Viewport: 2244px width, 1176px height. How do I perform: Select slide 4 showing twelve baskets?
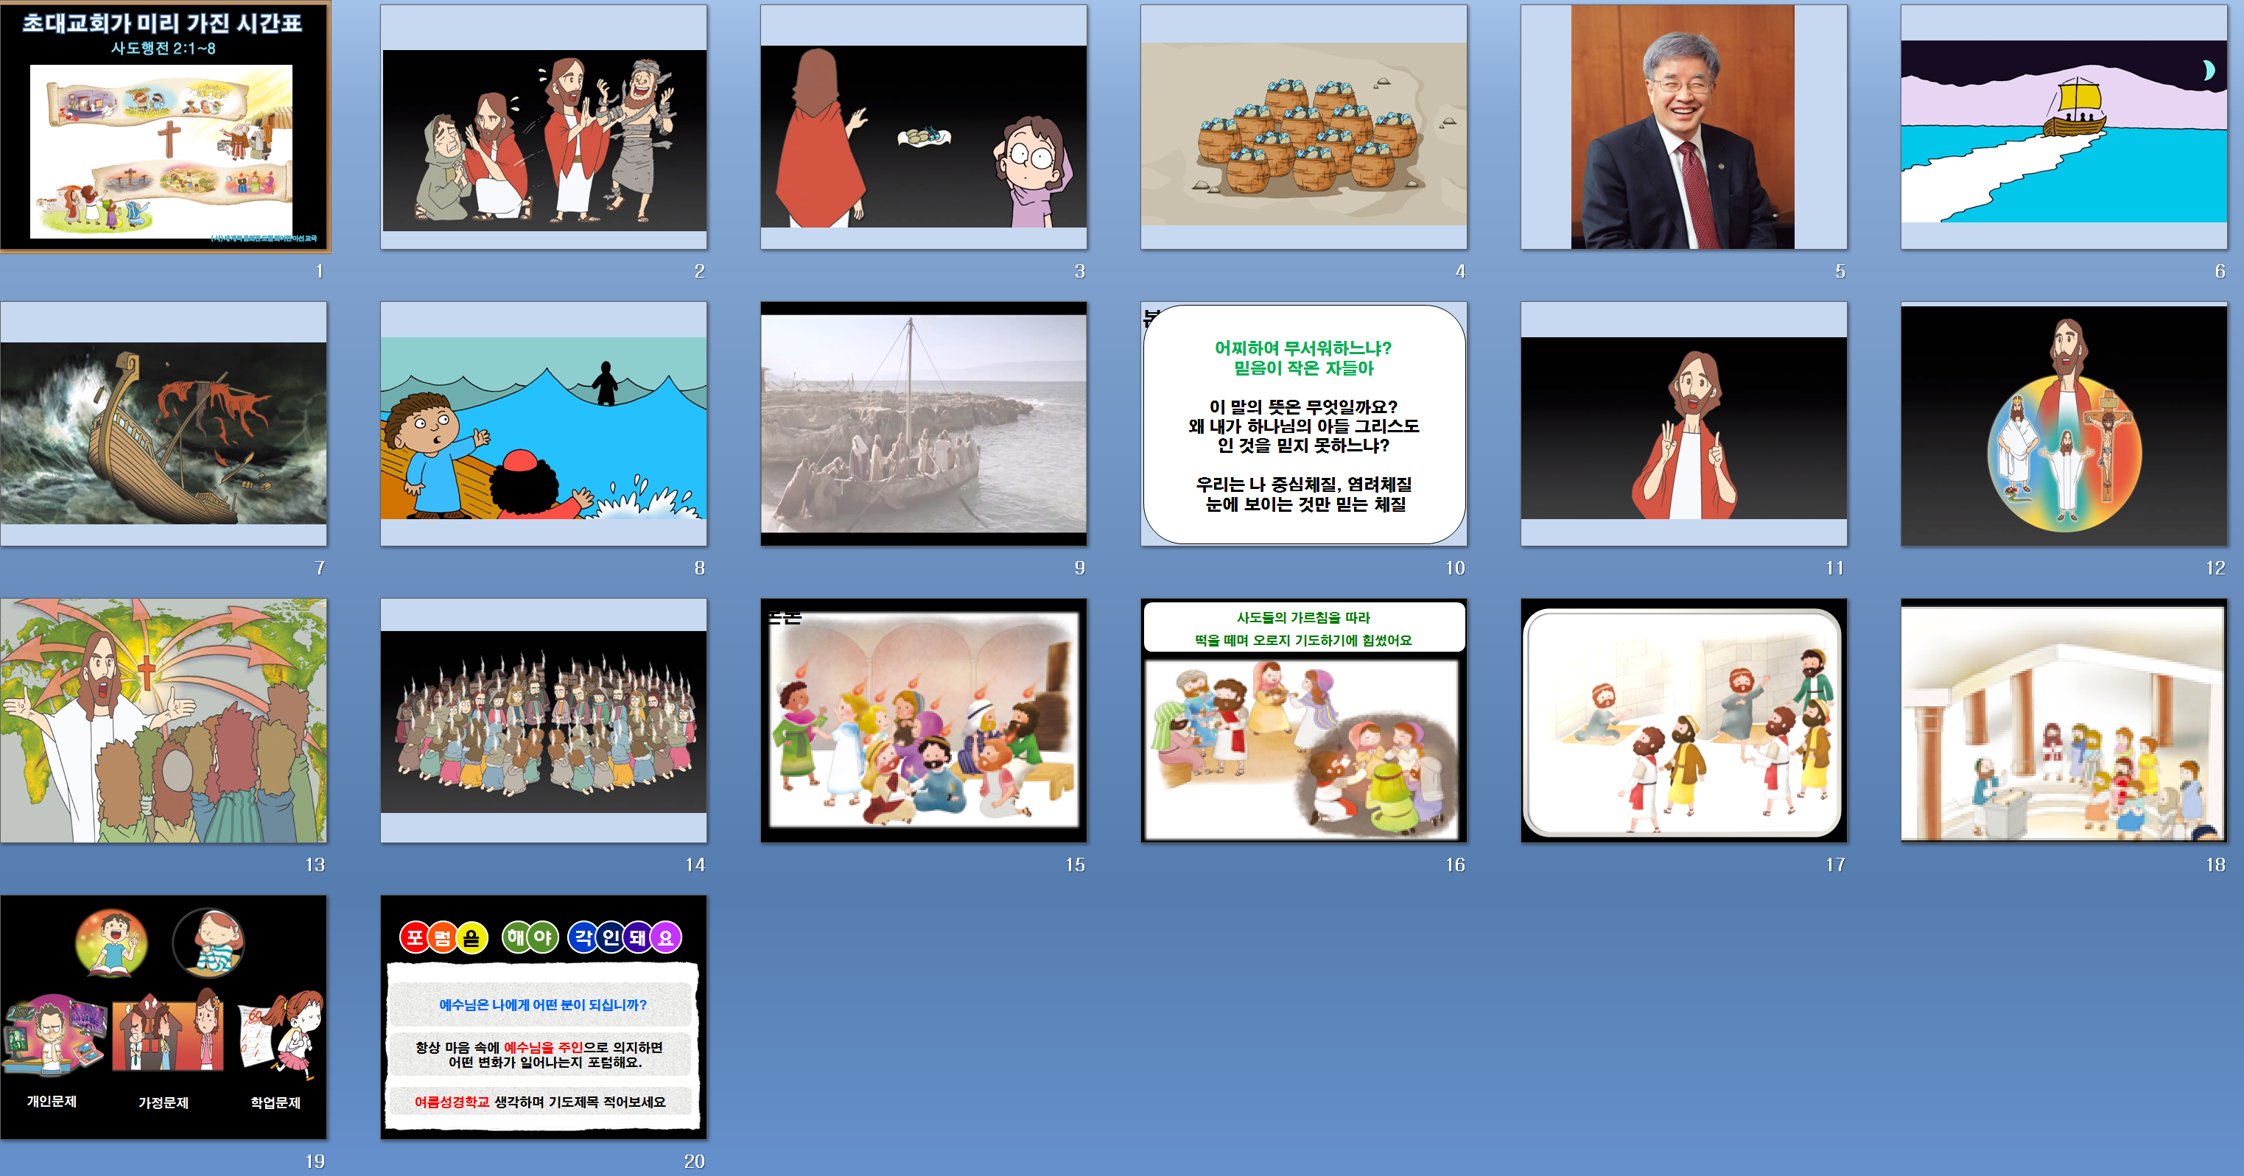(1303, 127)
